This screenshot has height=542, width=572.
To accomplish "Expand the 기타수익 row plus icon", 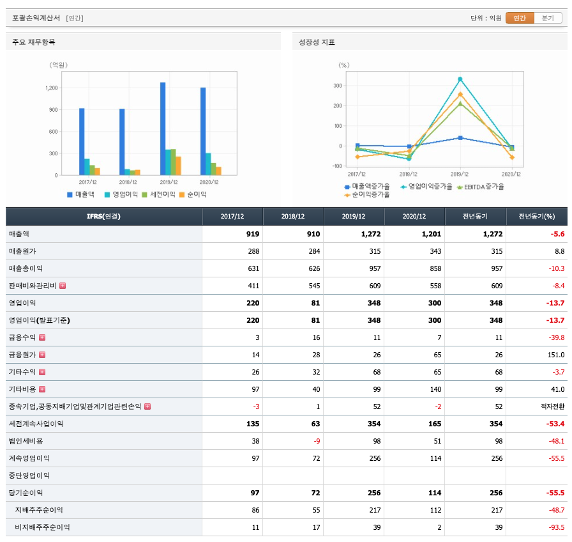I will tap(42, 372).
